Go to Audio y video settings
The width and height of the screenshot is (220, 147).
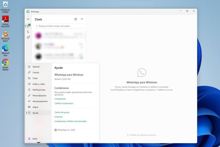tap(38, 84)
